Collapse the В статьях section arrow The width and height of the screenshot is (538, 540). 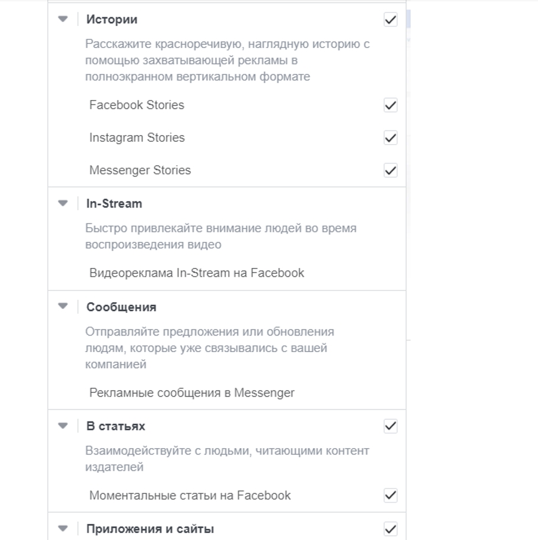click(x=63, y=426)
